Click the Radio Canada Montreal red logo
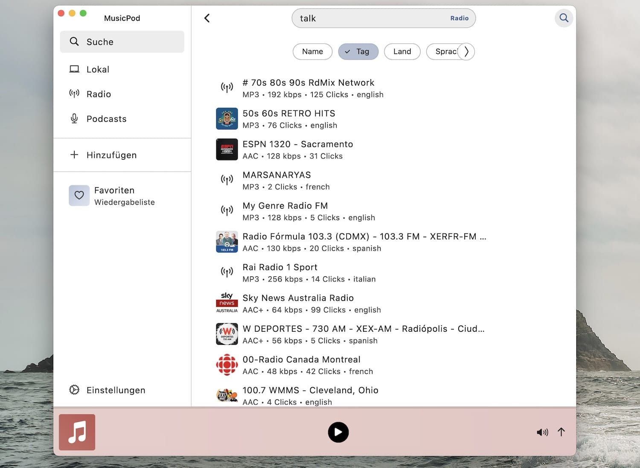This screenshot has width=640, height=468. pos(227,365)
